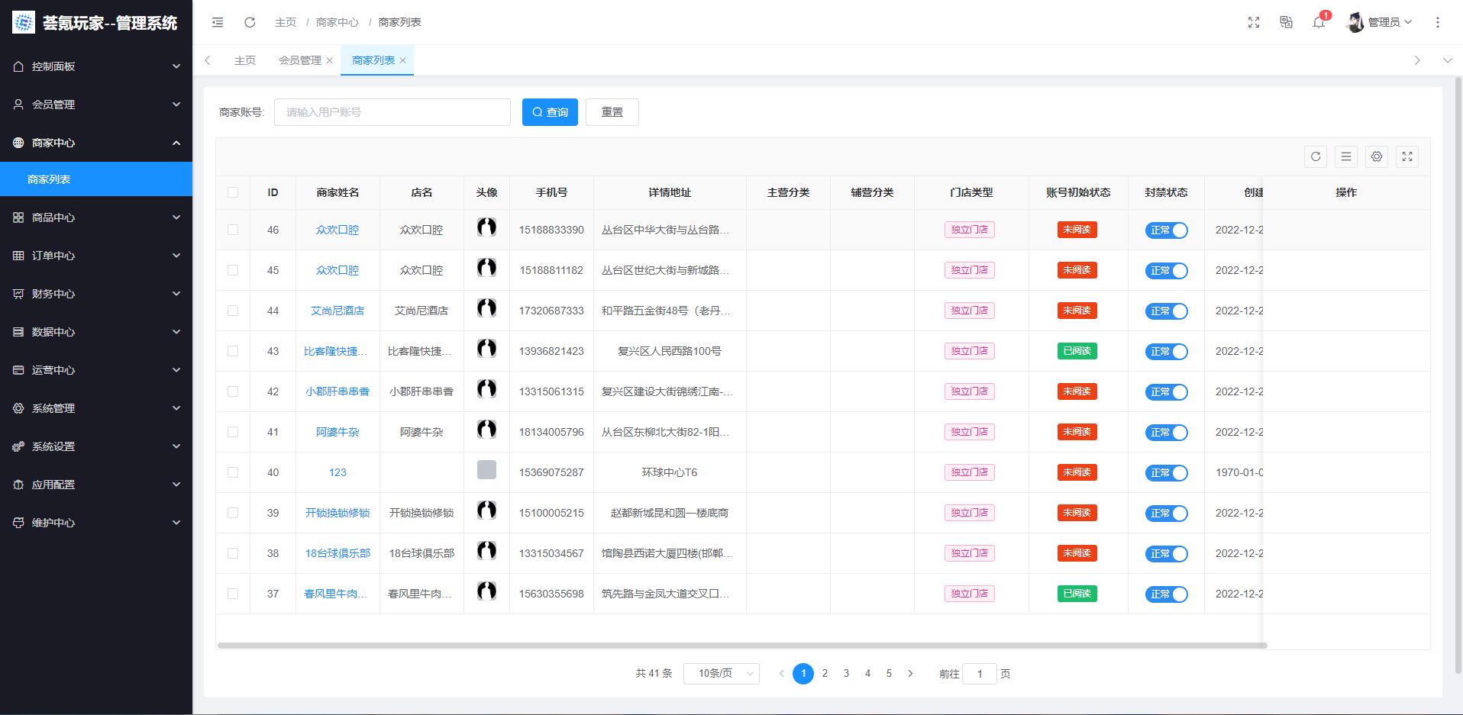The image size is (1463, 715).
Task: Open the notification bell
Action: [1319, 22]
